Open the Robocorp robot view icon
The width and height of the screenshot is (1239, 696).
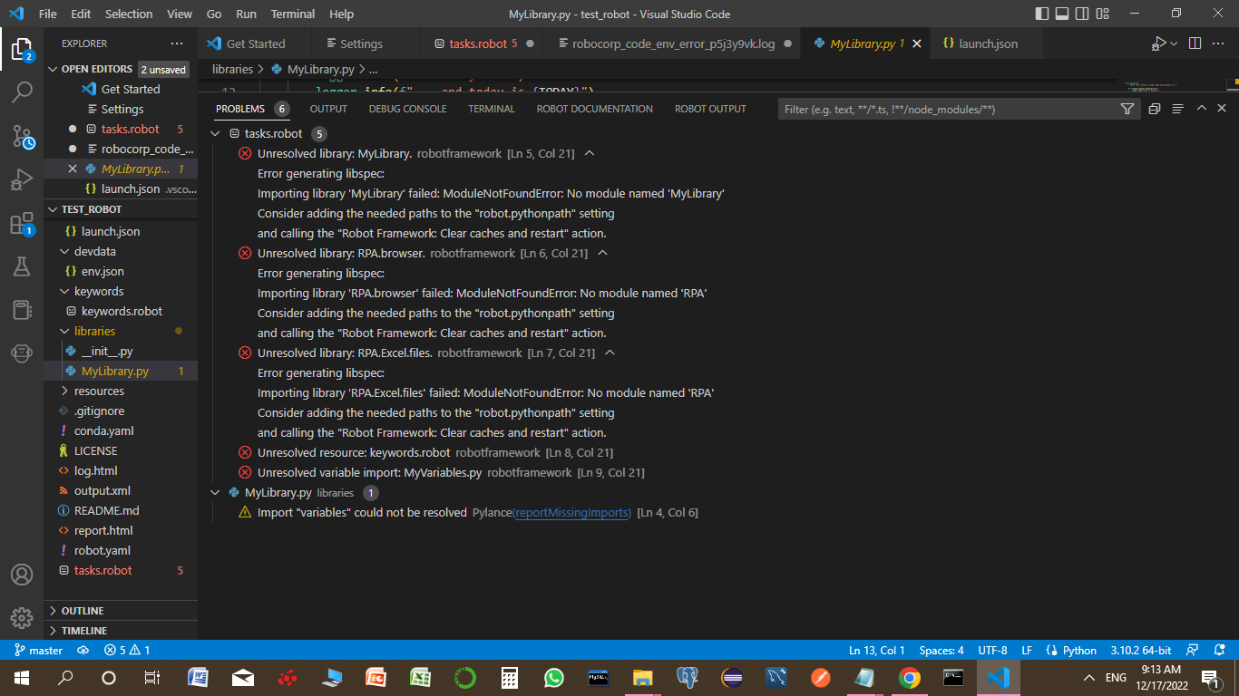[22, 353]
